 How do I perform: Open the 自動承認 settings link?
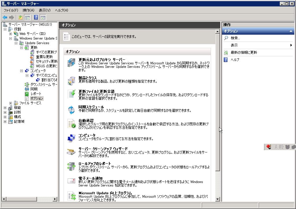(86, 120)
